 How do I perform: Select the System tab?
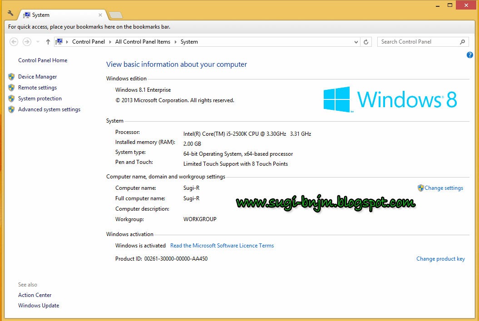click(x=63, y=15)
